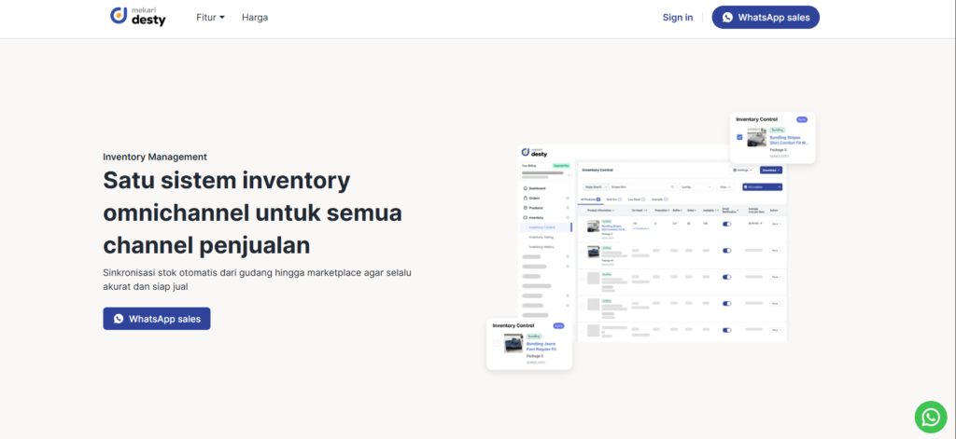Click the Bundling Jeans Pant product thumbnail
Viewport: 956px width, 439px height.
click(513, 344)
